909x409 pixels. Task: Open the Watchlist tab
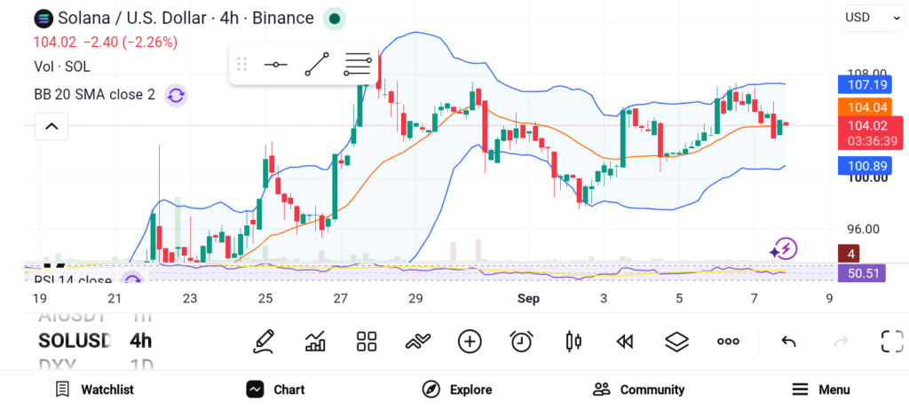94,389
